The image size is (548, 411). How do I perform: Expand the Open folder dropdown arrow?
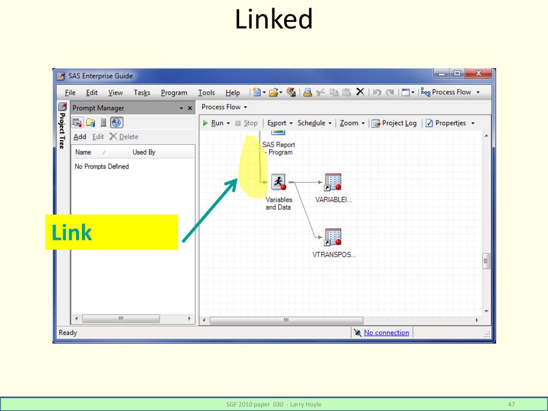pos(280,93)
